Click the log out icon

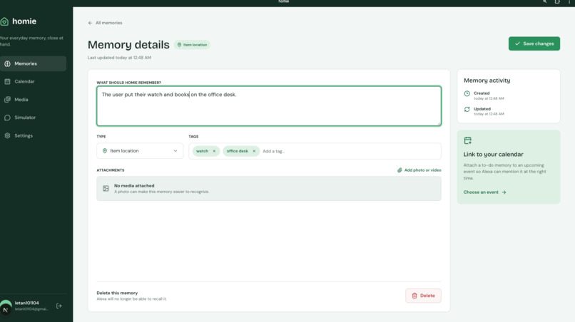coord(59,306)
